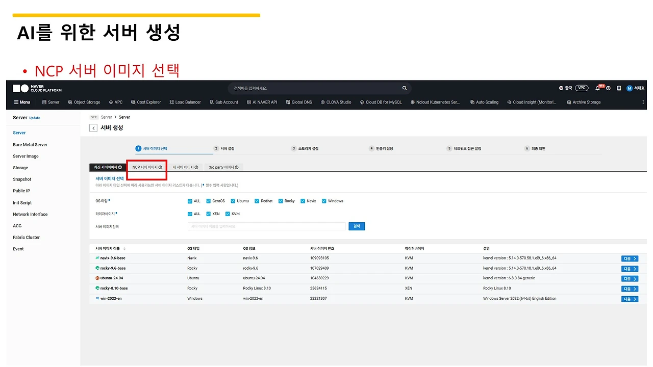Open the Server shortcut in the top bar
Image resolution: width=653 pixels, height=367 pixels.
(x=51, y=102)
